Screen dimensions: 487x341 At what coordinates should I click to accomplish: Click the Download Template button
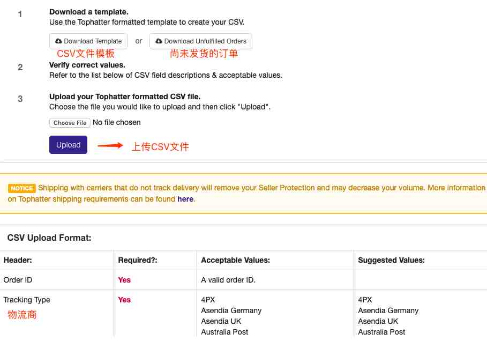click(x=88, y=41)
